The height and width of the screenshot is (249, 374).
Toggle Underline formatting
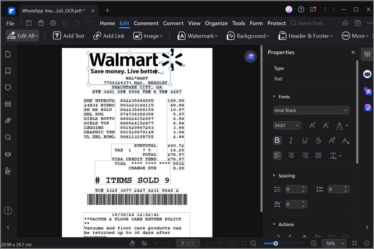(305, 140)
